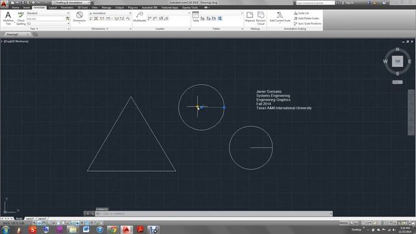Expand the Text panel title arrow
Image resolution: width=416 pixels, height=234 pixels.
37,29
